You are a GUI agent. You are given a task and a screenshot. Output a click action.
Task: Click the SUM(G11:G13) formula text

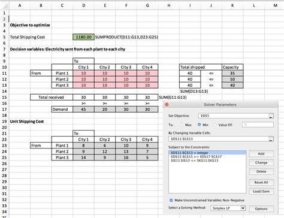[x=173, y=98]
